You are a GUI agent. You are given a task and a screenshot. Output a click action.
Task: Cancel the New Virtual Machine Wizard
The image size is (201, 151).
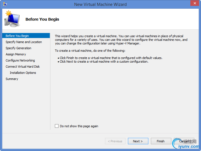(184, 141)
